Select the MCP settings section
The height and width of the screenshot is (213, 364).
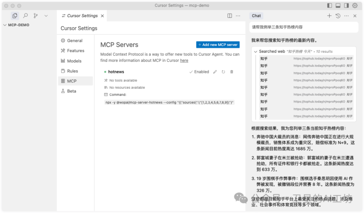click(75, 81)
